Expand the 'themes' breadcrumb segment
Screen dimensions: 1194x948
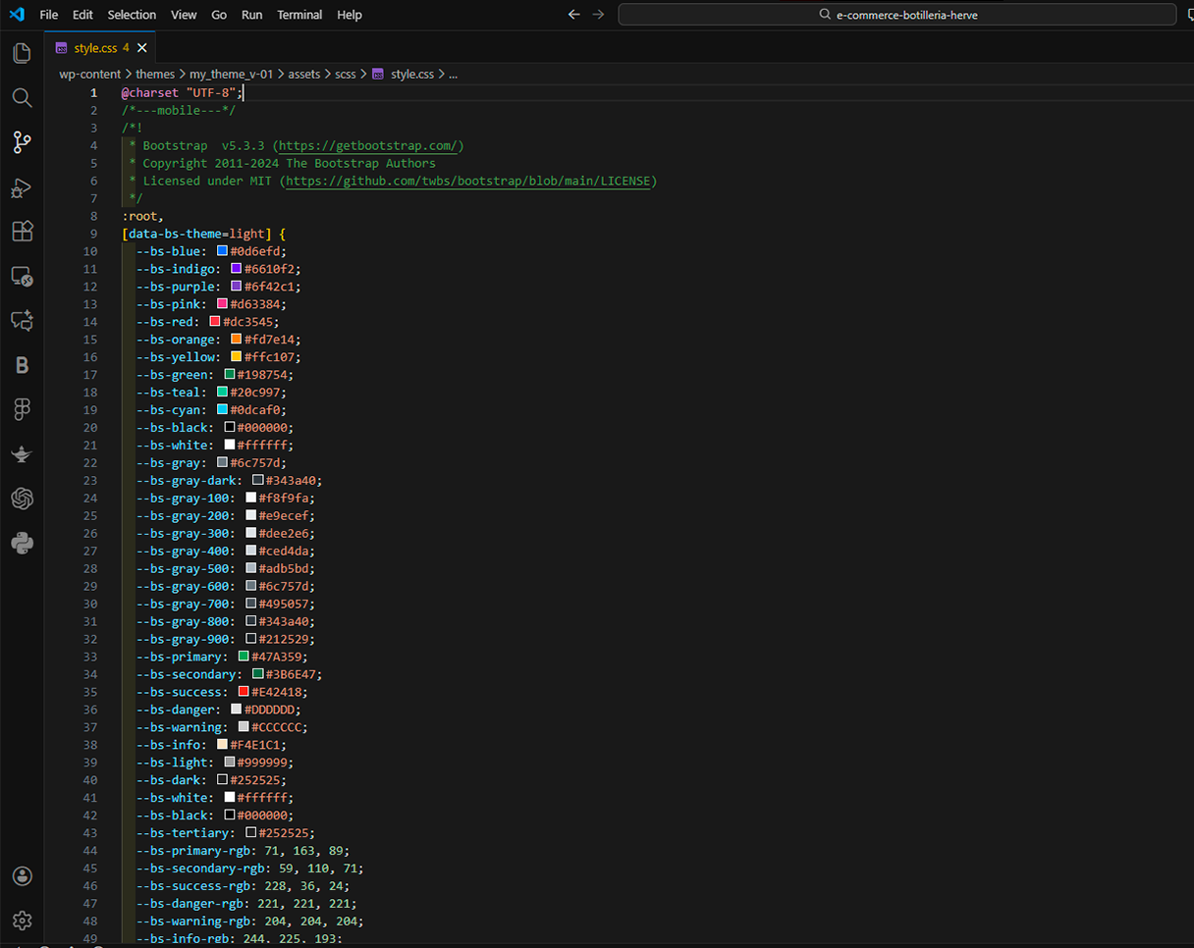click(155, 74)
